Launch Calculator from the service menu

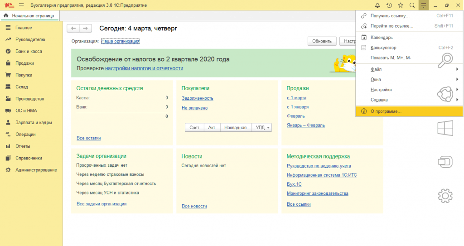click(383, 48)
